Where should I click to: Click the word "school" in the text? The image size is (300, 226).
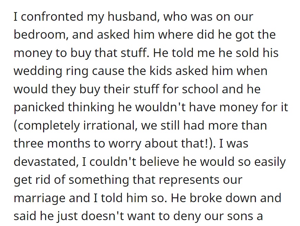200,89
